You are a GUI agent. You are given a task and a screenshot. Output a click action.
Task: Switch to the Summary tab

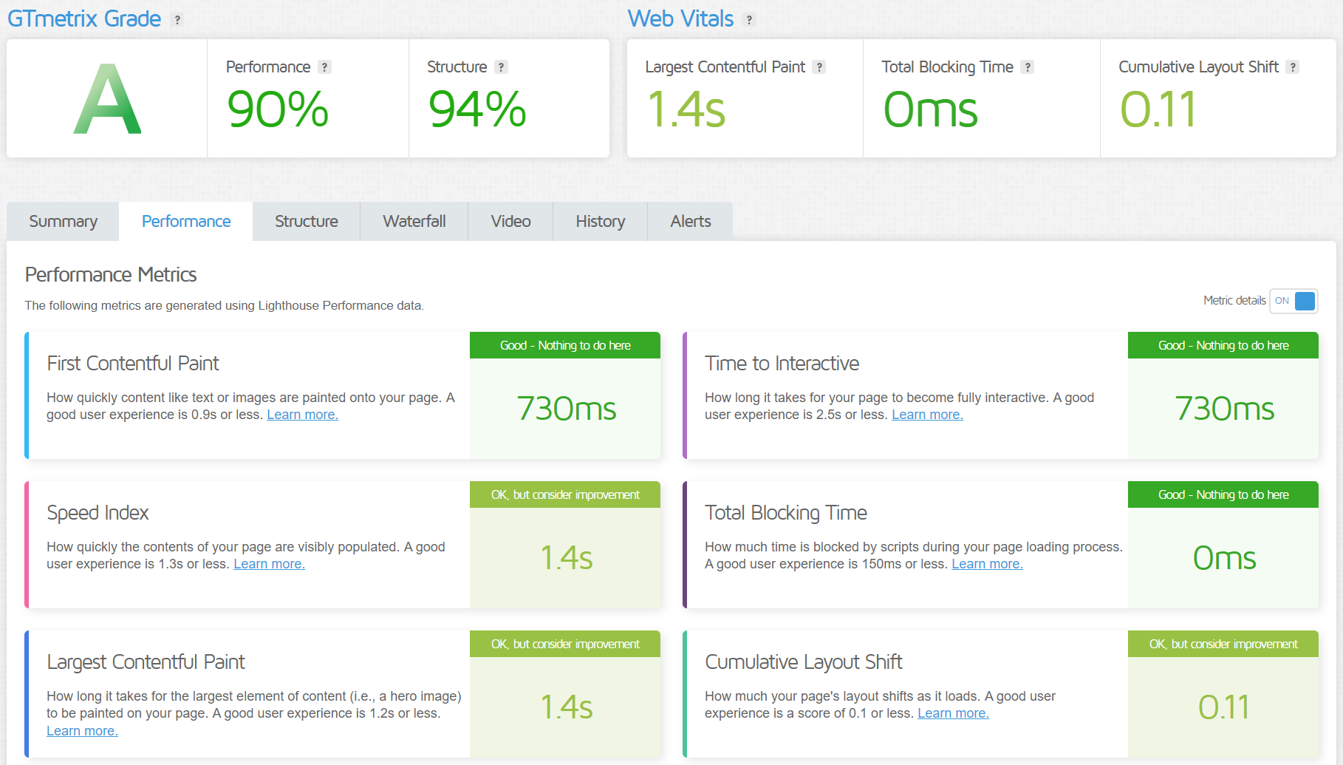(63, 222)
